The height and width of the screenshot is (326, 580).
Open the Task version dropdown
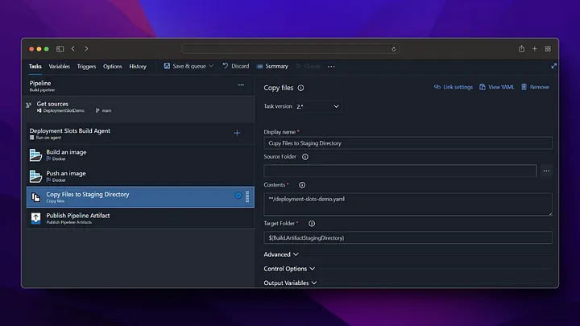317,106
